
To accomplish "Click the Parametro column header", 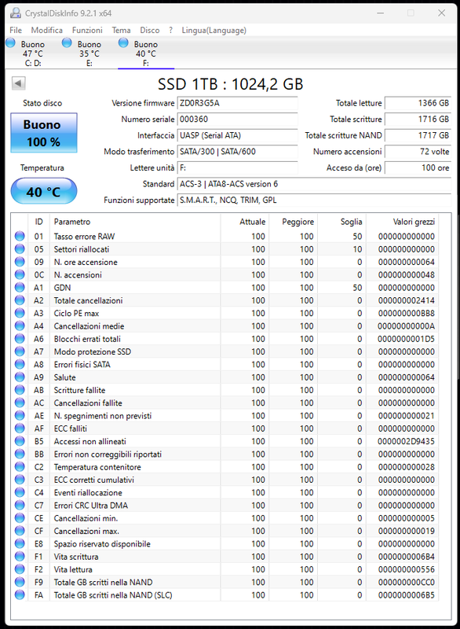I will click(134, 222).
